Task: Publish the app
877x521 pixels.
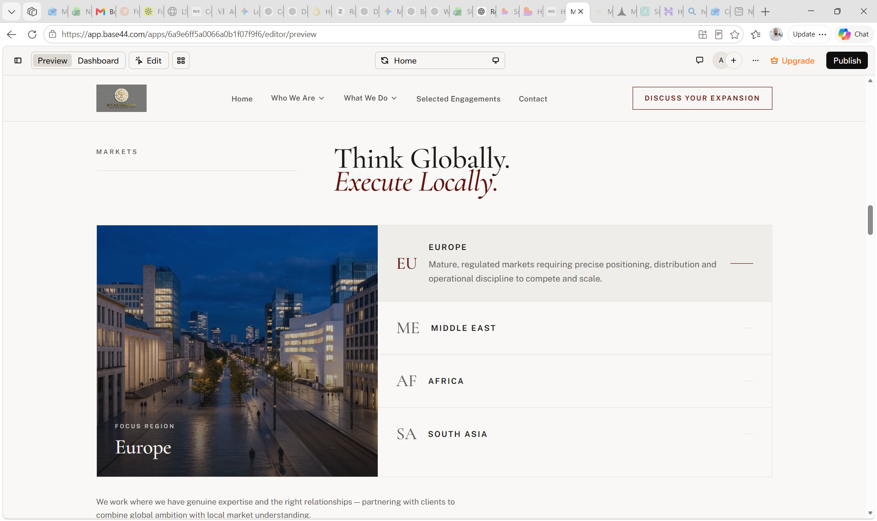Action: (847, 60)
